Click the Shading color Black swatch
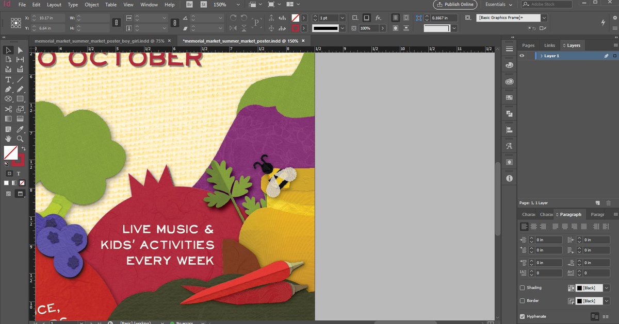This screenshot has height=324, width=619. pyautogui.click(x=589, y=288)
